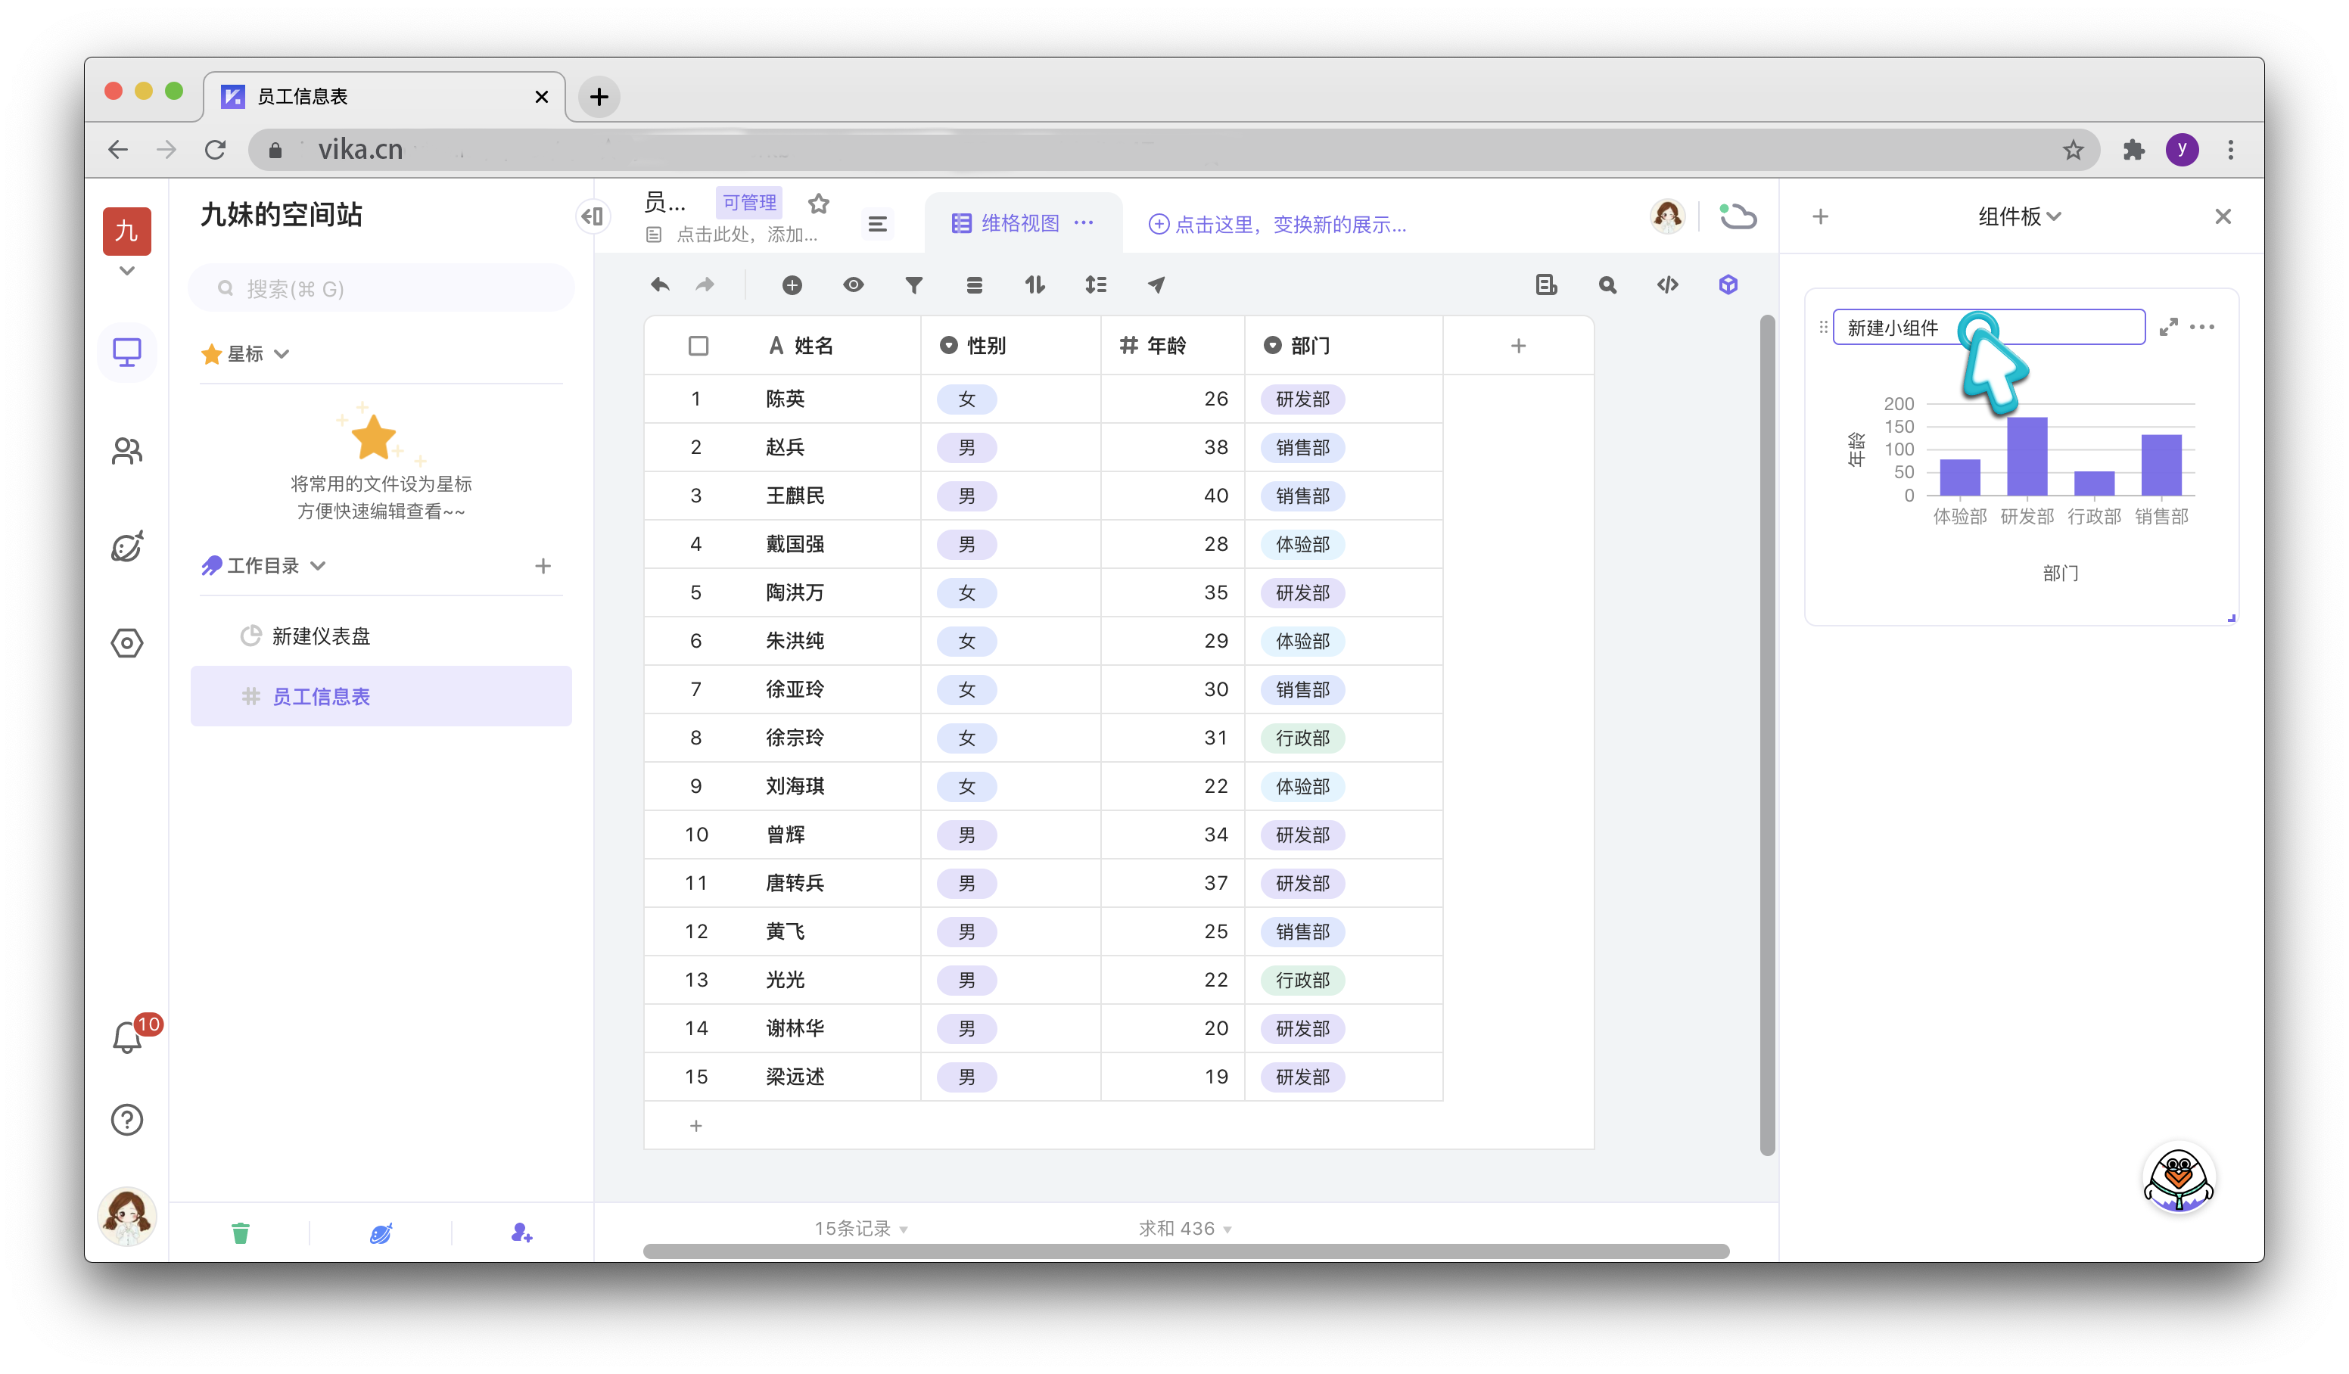Viewport: 2349px width, 1374px height.
Task: Click the share paper-plane icon
Action: [x=1156, y=285]
